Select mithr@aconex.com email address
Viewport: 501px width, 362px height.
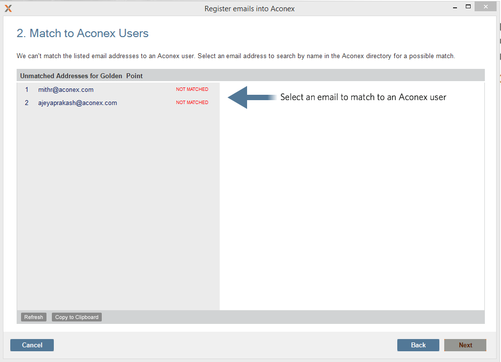66,89
